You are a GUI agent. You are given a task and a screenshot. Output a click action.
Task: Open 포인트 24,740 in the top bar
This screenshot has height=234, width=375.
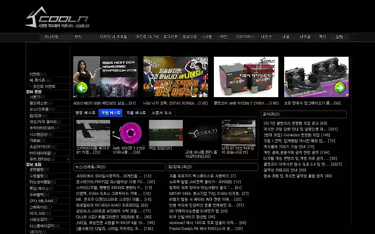point(147,37)
